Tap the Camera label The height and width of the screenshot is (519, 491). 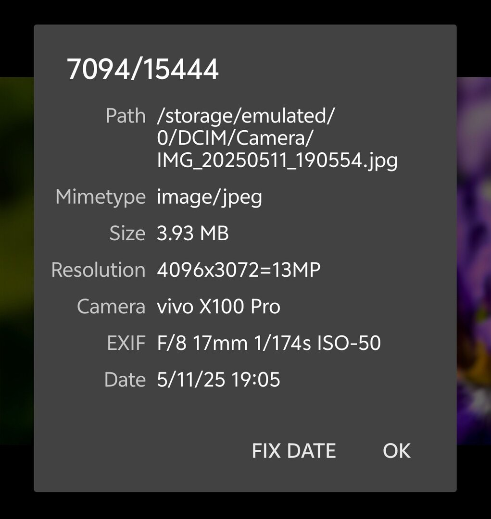(111, 307)
